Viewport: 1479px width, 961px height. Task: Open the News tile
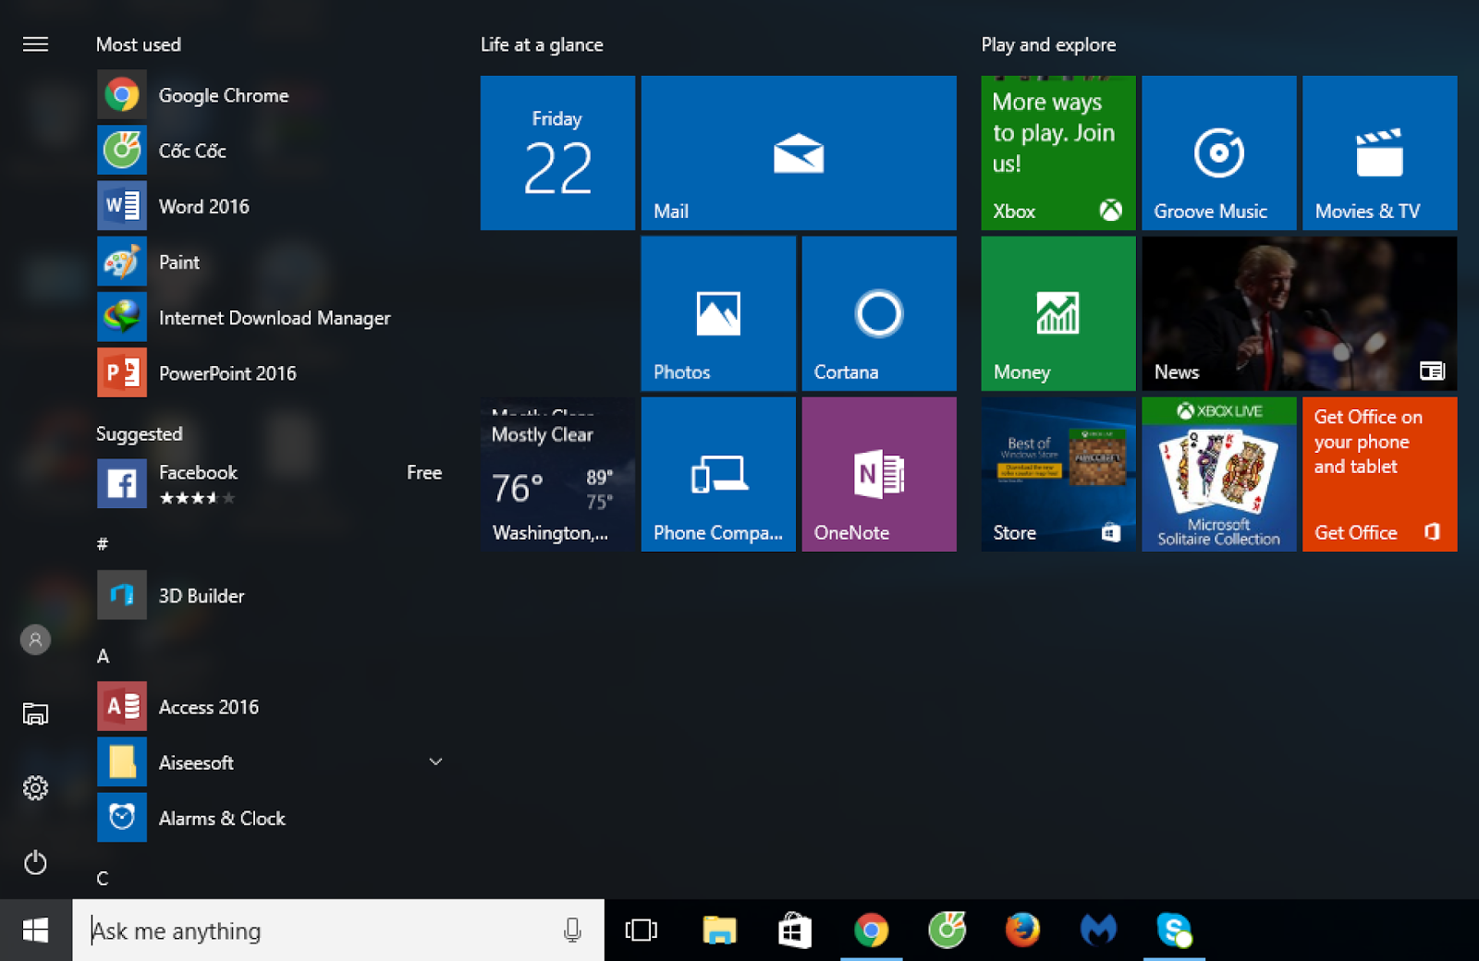click(1298, 313)
